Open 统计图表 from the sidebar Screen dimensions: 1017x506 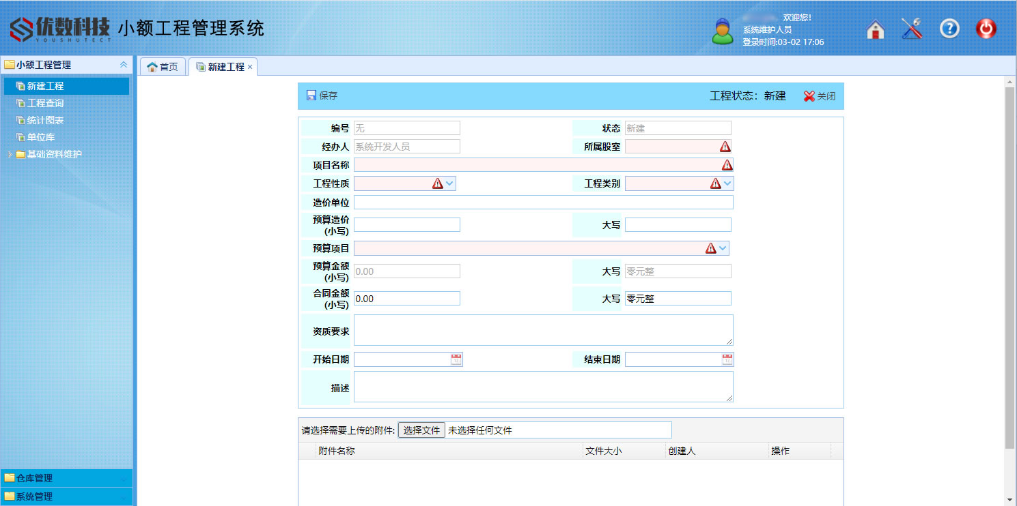(45, 120)
